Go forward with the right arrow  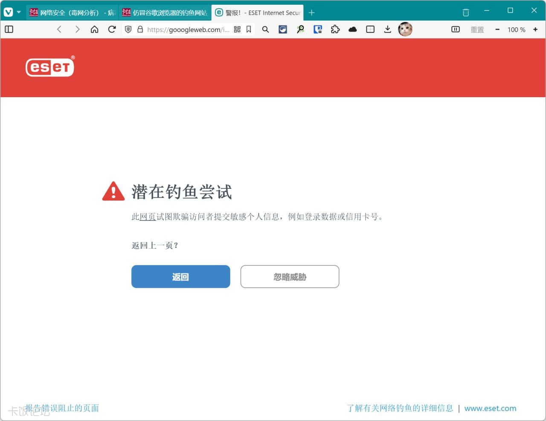tap(77, 29)
